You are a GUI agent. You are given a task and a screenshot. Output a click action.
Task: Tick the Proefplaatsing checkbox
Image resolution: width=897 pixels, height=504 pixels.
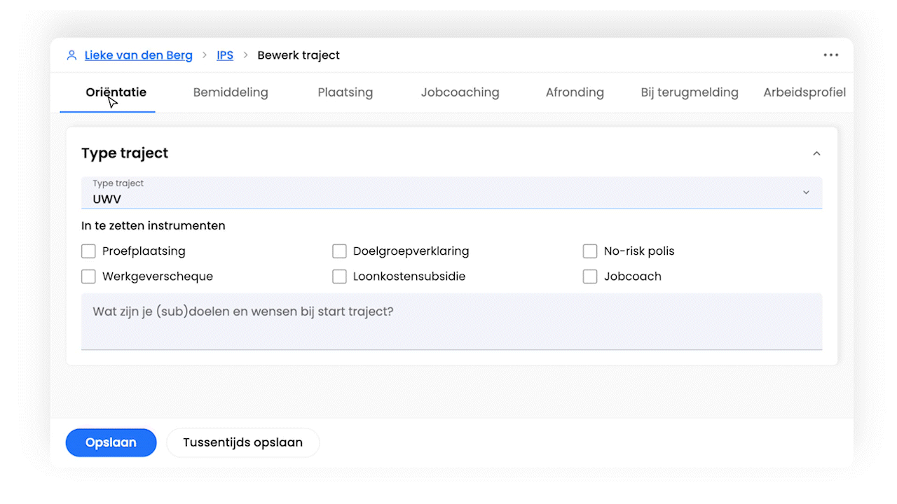tap(88, 251)
